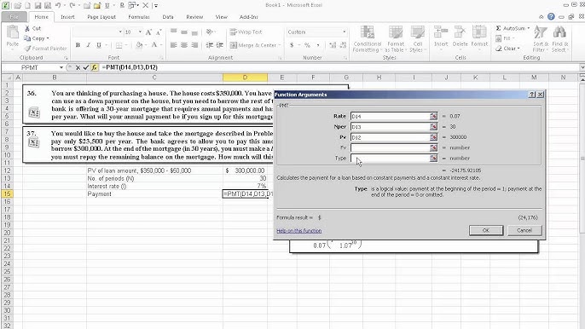Open Cell Styles gallery
This screenshot has height=329, width=585.
point(417,39)
